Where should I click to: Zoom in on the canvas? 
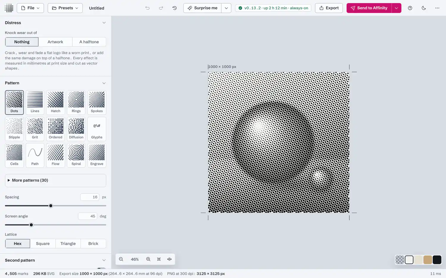148,259
